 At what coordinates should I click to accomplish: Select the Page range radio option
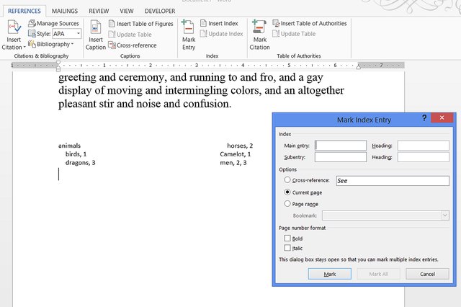[287, 203]
